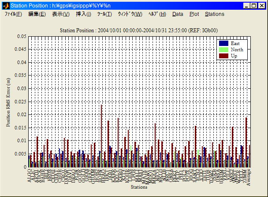Select the Stations x-axis label
The image size is (268, 197).
click(139, 187)
